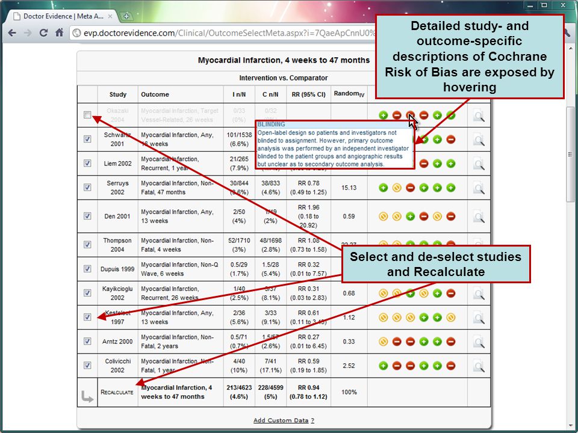Uncheck the Kayikcioglu 2002 study checkbox
This screenshot has width=578, height=433.
coord(87,293)
